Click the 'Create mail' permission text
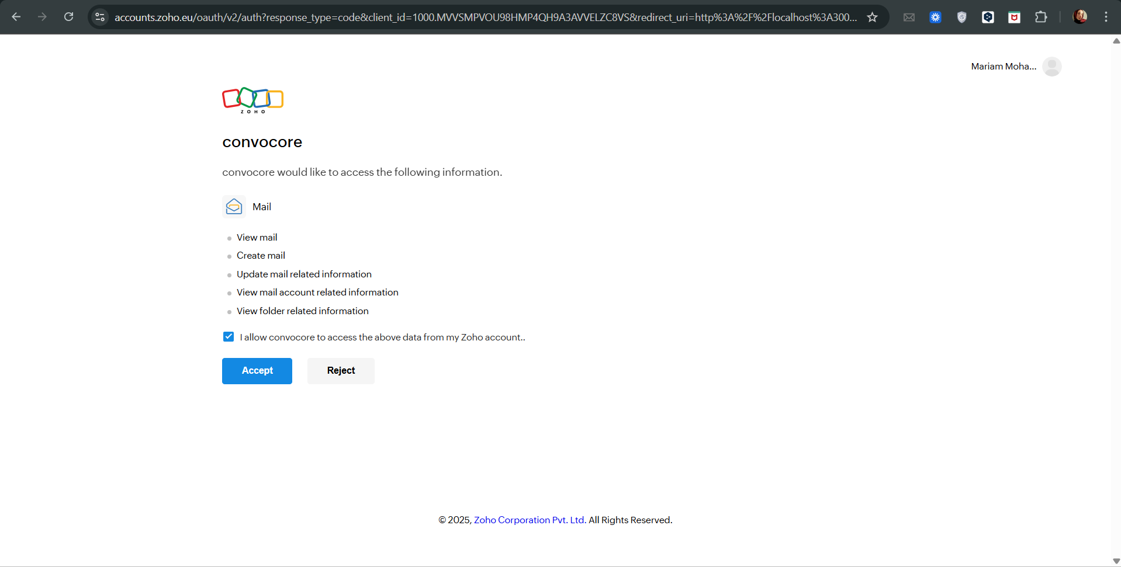 tap(261, 256)
